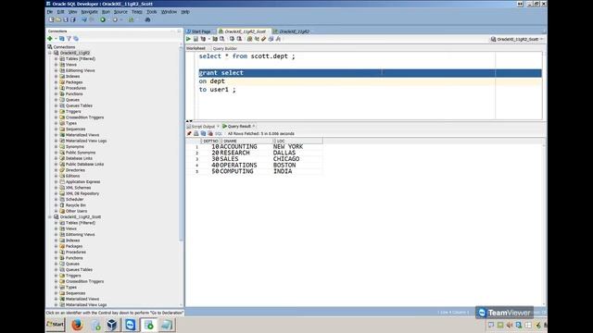Open VirtualBox from the taskbar
The height and width of the screenshot is (333, 593).
coord(112,325)
